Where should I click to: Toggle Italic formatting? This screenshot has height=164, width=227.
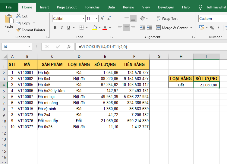[62, 28]
